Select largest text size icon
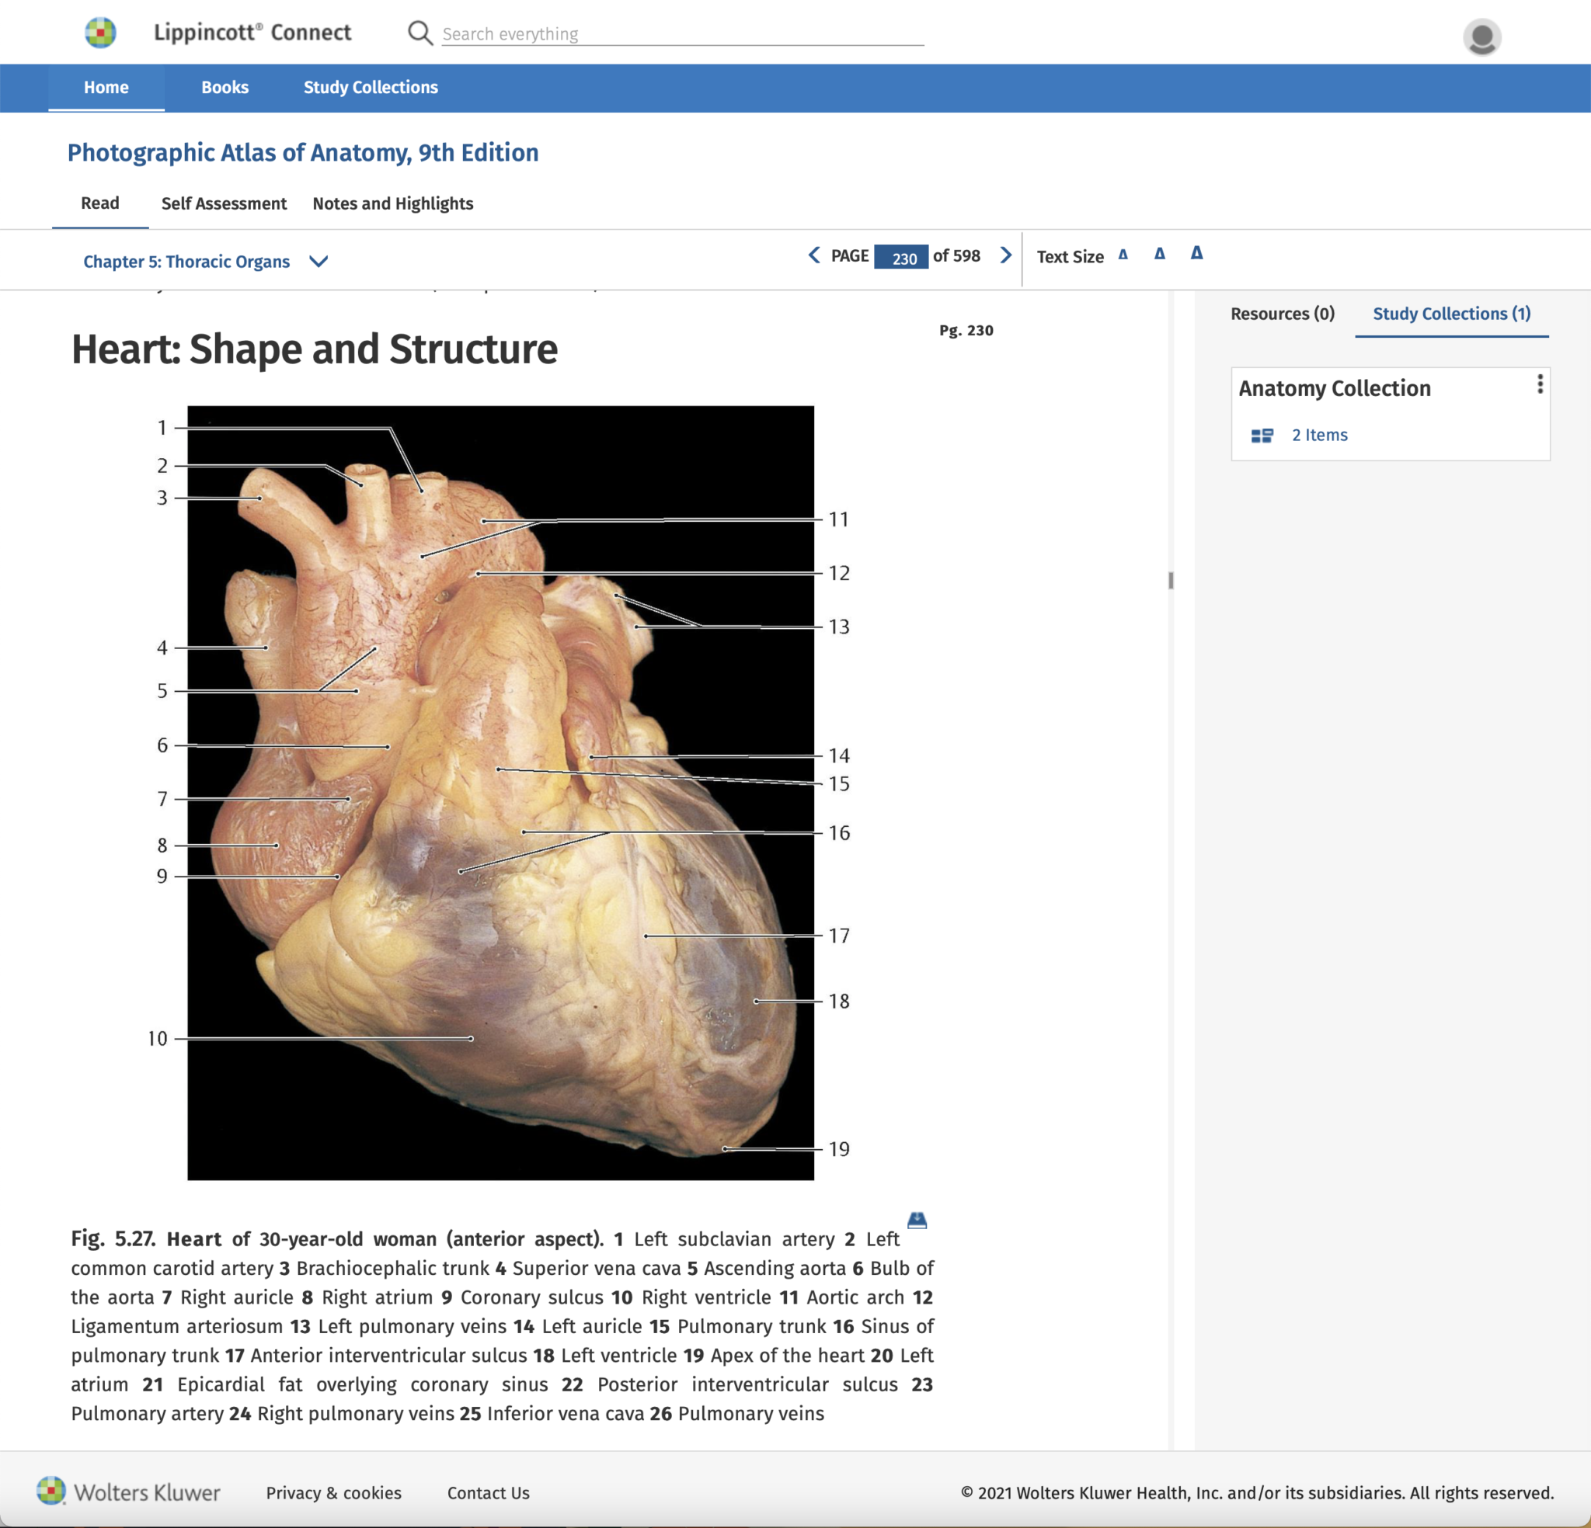The height and width of the screenshot is (1528, 1591). click(1196, 253)
